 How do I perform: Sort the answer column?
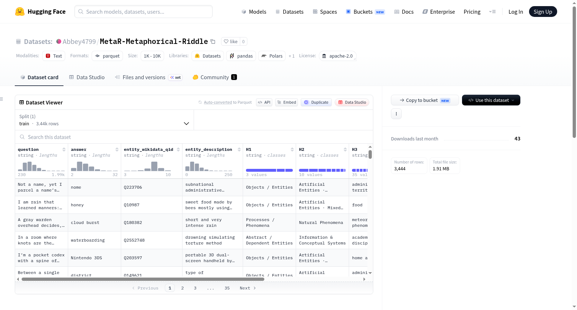tap(117, 149)
